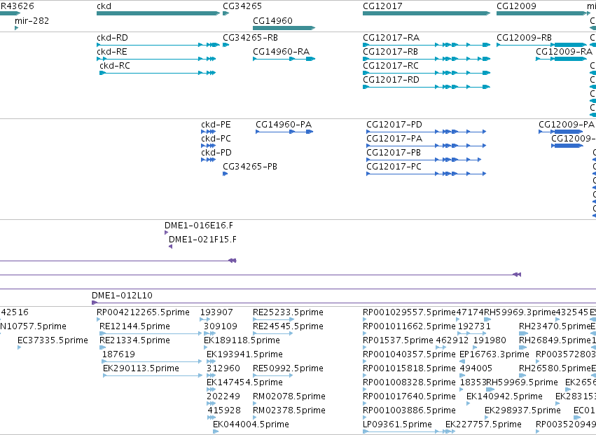596x435 pixels.
Task: Click the RE50992.5prime EST
Action: (x=273, y=375)
